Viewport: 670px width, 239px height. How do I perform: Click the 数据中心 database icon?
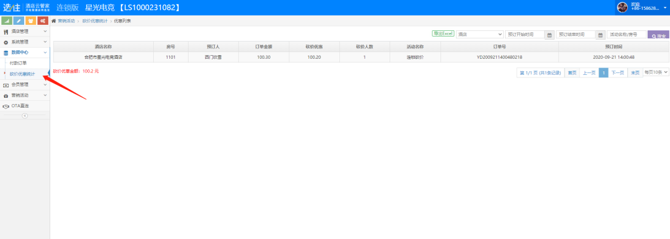click(6, 53)
